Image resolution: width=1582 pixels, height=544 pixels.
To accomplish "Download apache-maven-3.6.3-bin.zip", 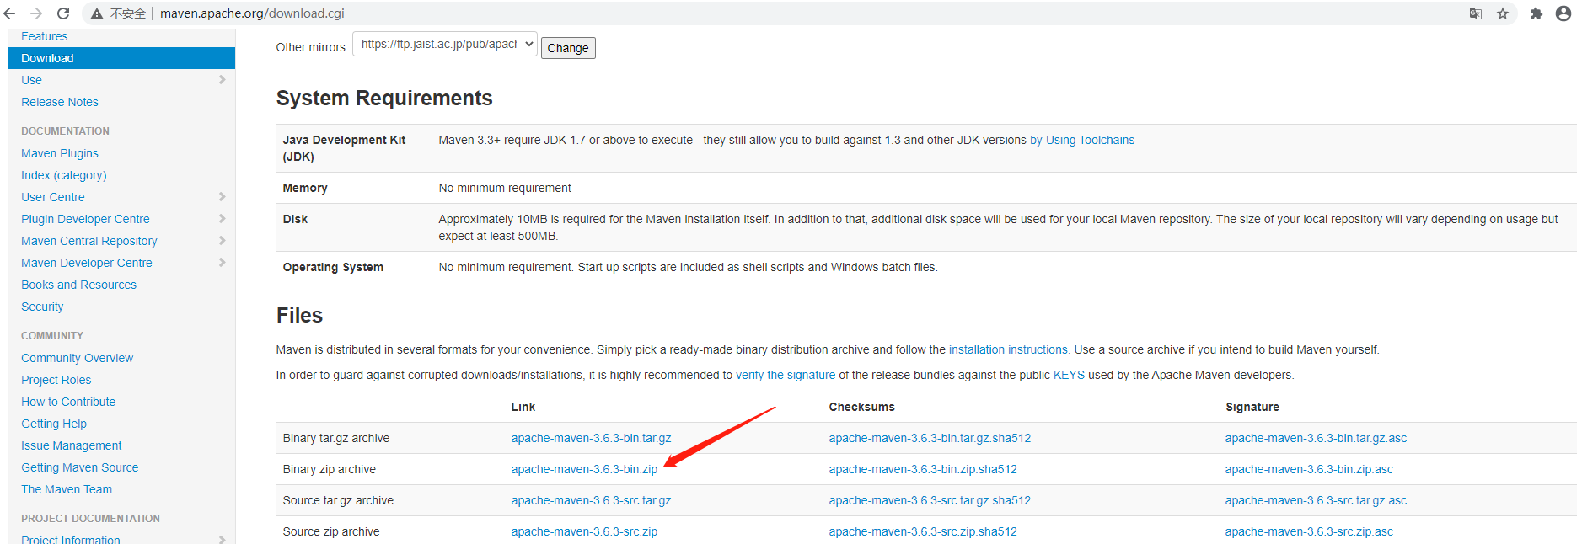I will point(584,469).
